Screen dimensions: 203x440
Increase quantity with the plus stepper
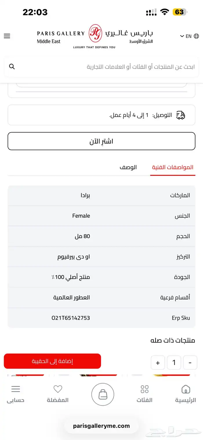(158, 362)
